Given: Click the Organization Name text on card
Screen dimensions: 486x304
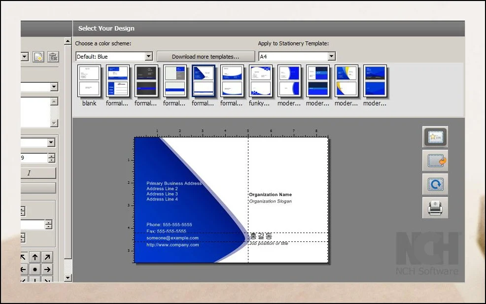Looking at the screenshot, I should tap(270, 195).
